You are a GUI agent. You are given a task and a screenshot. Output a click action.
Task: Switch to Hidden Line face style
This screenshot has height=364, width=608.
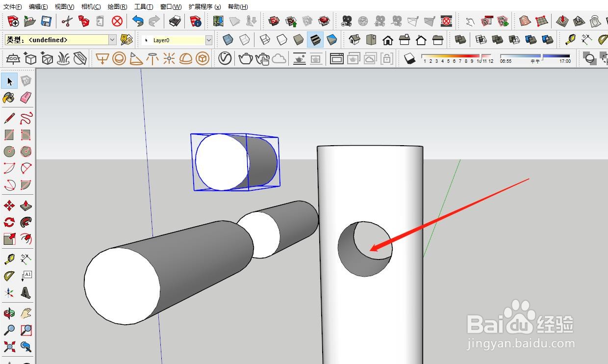click(x=281, y=40)
